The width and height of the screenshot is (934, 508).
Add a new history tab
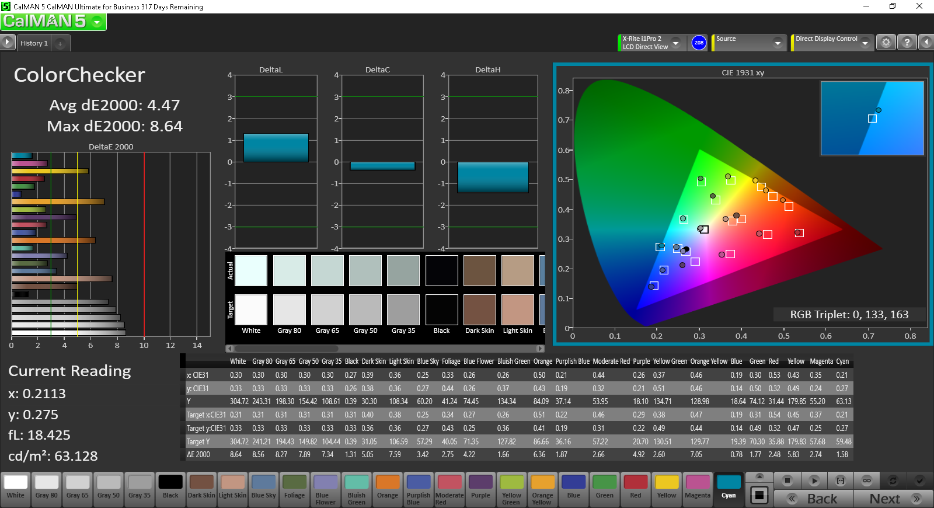tap(60, 43)
